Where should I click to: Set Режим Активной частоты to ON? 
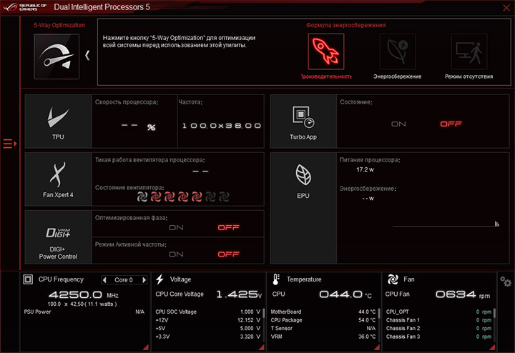coord(176,254)
